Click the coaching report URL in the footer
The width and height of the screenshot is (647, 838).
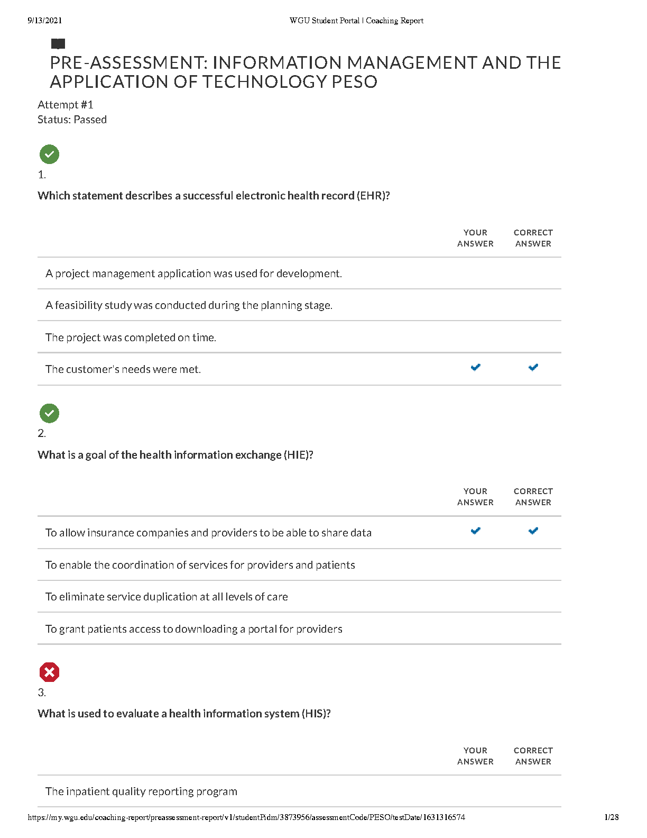[x=246, y=817]
